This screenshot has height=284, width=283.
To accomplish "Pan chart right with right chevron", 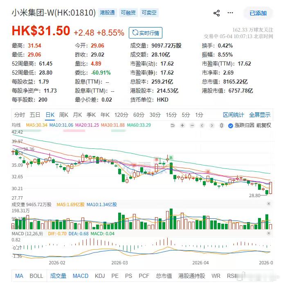I will click(x=212, y=125).
